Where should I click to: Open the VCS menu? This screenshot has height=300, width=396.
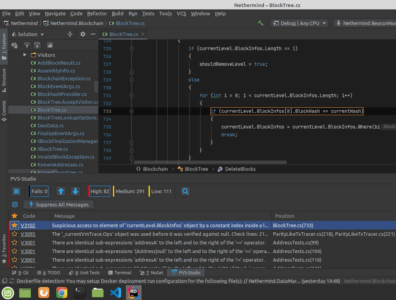(x=182, y=13)
